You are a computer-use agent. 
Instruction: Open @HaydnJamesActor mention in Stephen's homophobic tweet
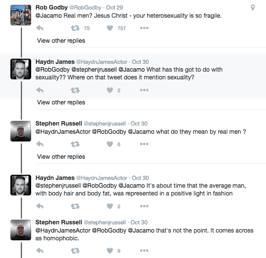coord(62,231)
